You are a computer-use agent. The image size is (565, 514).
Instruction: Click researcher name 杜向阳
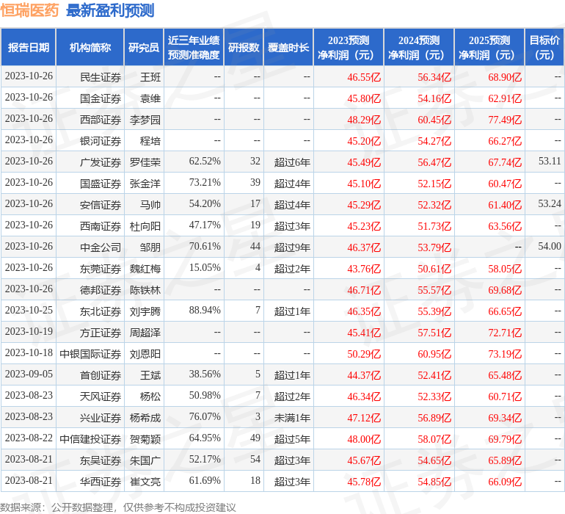pos(145,226)
